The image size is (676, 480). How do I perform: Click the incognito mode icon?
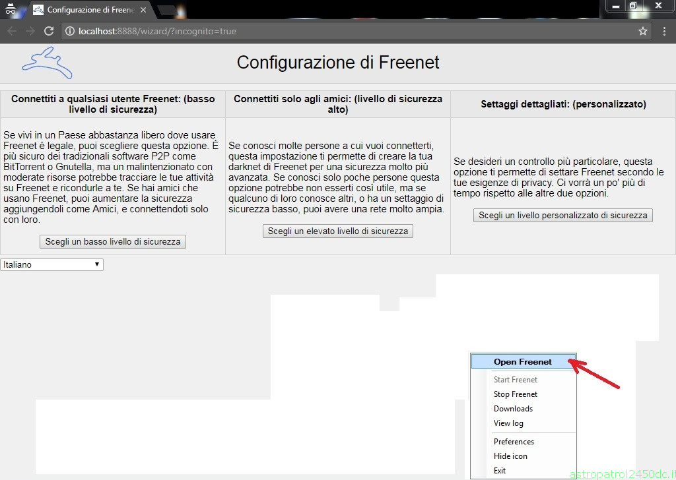(x=11, y=9)
